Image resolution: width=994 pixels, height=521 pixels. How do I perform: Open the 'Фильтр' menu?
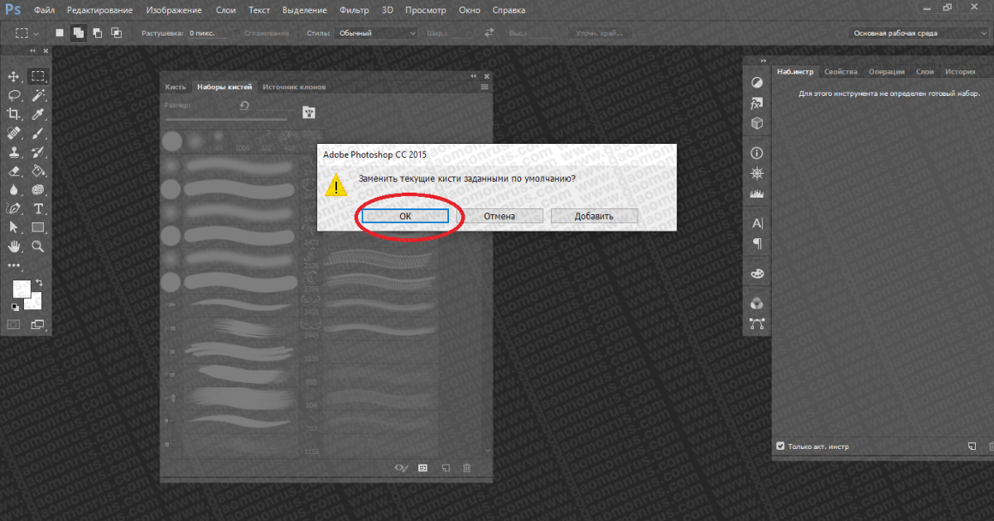355,11
